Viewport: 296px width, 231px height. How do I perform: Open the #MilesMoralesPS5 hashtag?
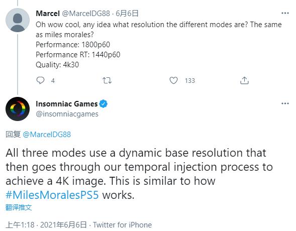click(x=52, y=195)
